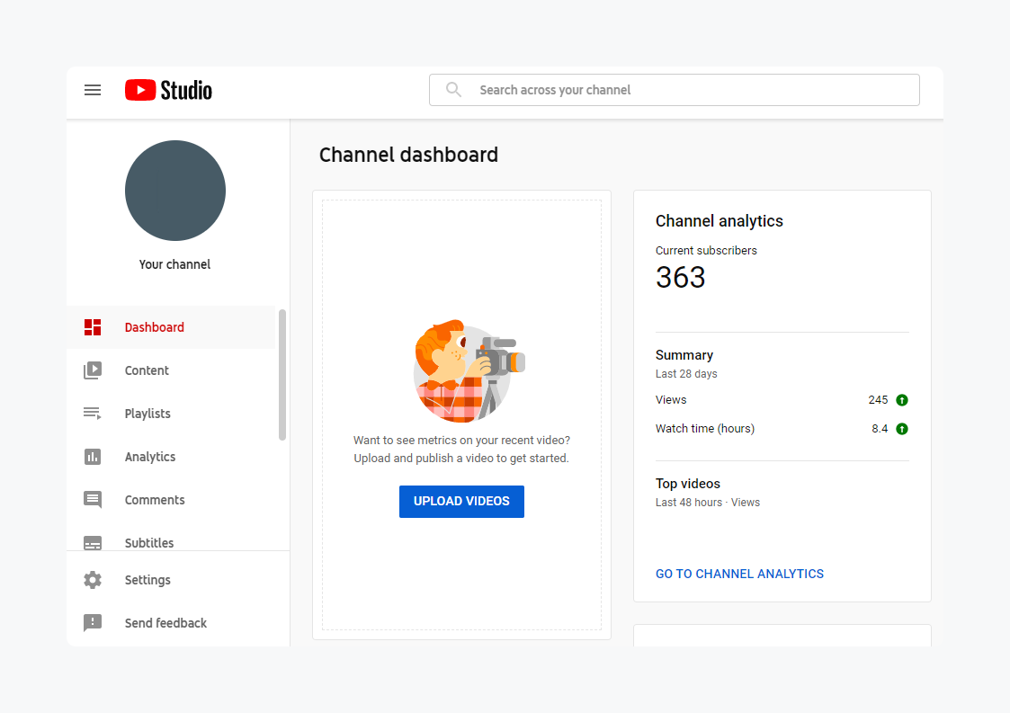Click the Playlists list icon
The width and height of the screenshot is (1010, 713).
tap(93, 414)
